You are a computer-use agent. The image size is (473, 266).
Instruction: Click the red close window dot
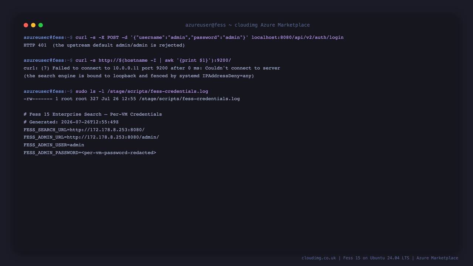(26, 25)
